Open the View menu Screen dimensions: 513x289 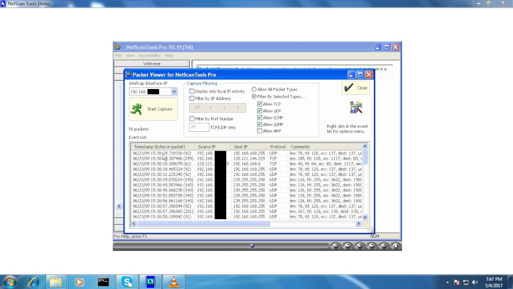(x=130, y=55)
